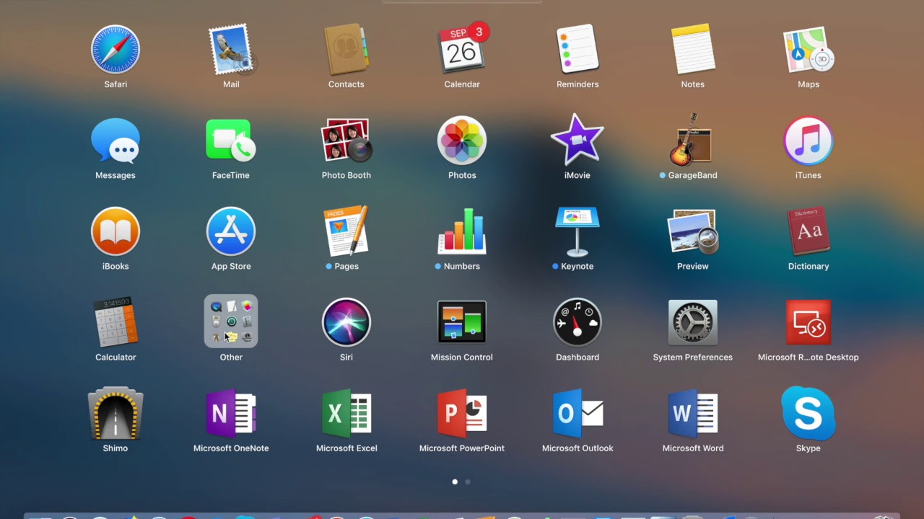
Task: Launch Microsoft OneNote
Action: [231, 413]
